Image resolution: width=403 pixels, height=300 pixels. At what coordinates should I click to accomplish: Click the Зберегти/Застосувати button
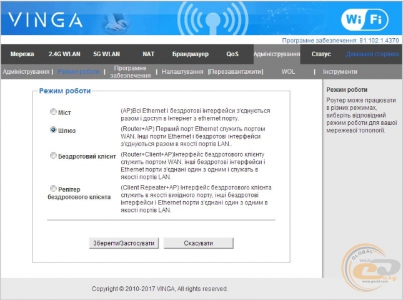[124, 243]
